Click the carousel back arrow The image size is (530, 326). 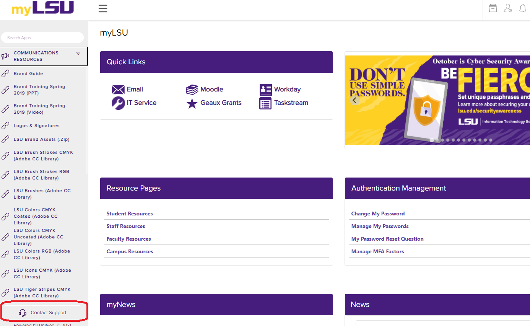point(354,100)
